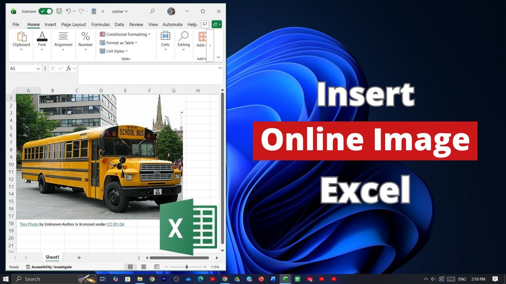
Task: Click the calculator icon in quick access
Action: (94, 11)
